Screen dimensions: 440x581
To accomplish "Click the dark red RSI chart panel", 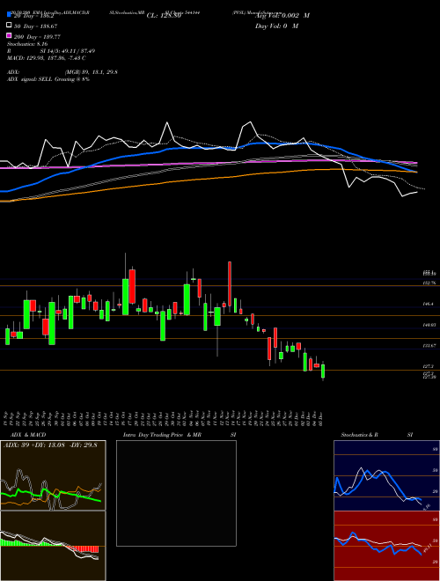I will [x=386, y=546].
